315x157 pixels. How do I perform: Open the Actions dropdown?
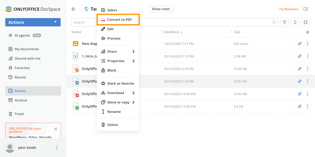33,22
